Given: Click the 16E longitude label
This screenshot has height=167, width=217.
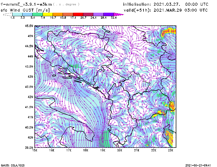Looking at the screenshot, I should click(x=52, y=150).
